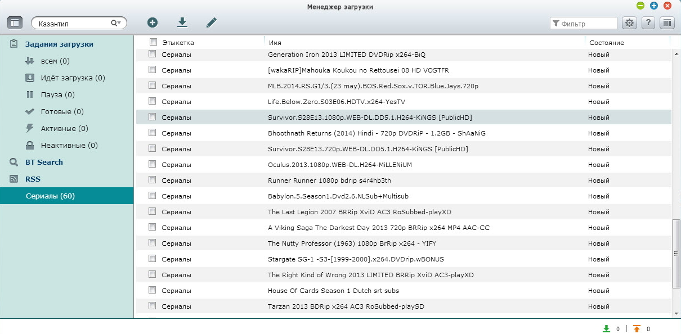681x334 pixels.
Task: Check the box for Life.Below.Zero.S03E06 row
Action: click(x=152, y=101)
